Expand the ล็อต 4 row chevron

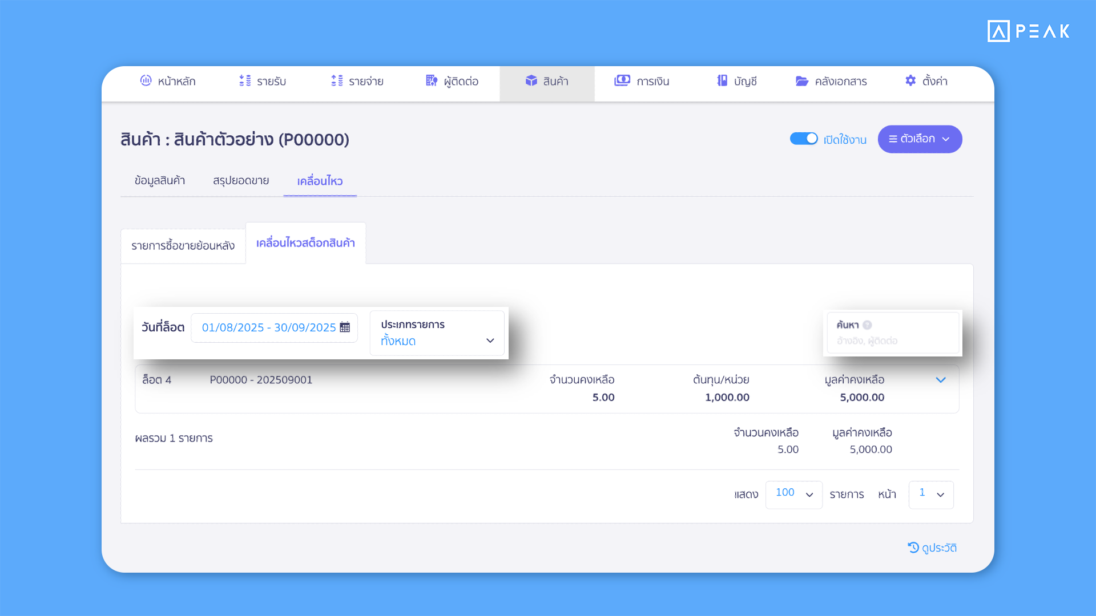[941, 380]
